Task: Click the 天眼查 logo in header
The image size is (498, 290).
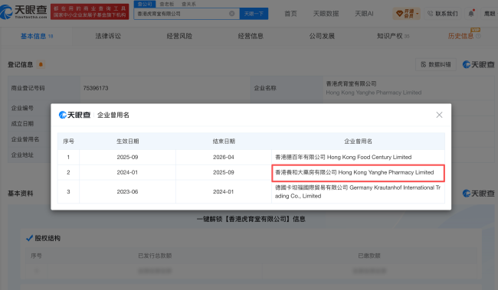Action: pyautogui.click(x=24, y=11)
